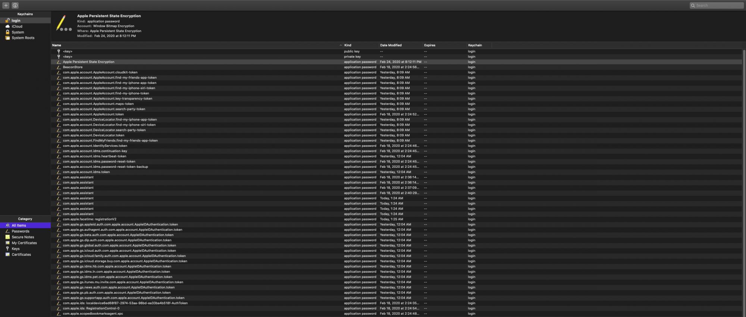This screenshot has width=746, height=317.
Task: Select the login keychain lock icon
Action: (x=7, y=21)
